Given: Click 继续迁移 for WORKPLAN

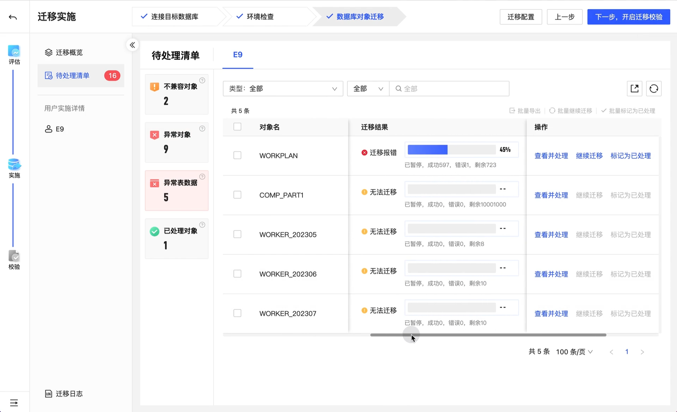Looking at the screenshot, I should click(x=589, y=156).
